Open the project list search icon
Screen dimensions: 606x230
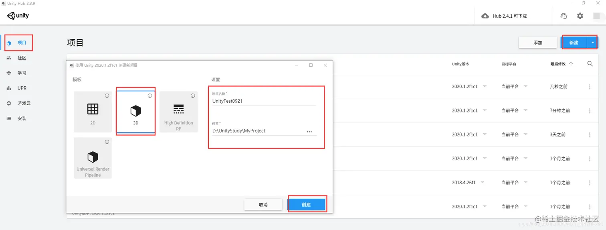590,64
